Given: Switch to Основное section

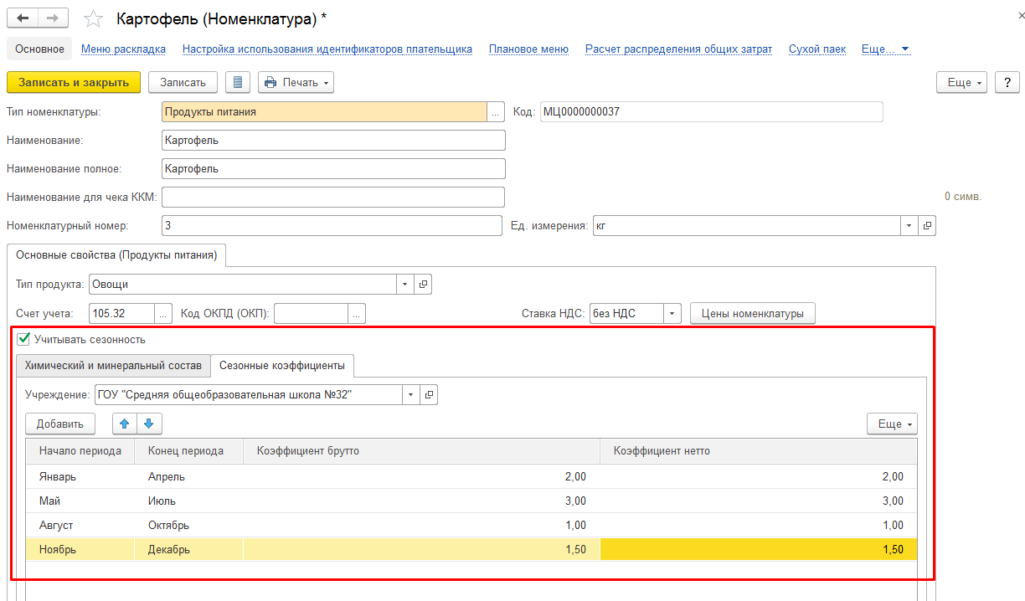Looking at the screenshot, I should tap(39, 49).
